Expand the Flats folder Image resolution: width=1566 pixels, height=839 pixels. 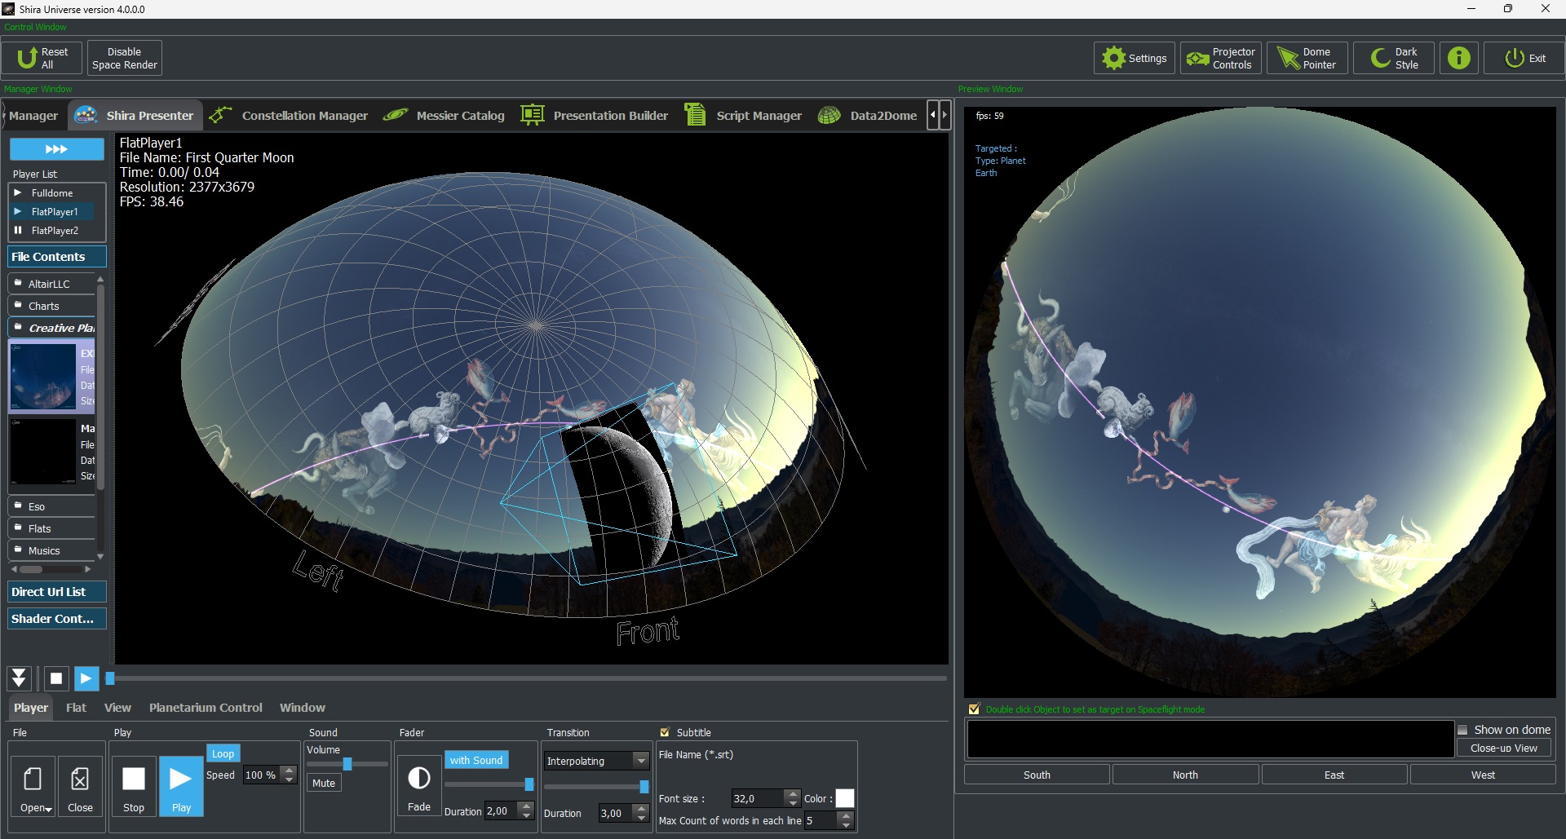tap(52, 528)
